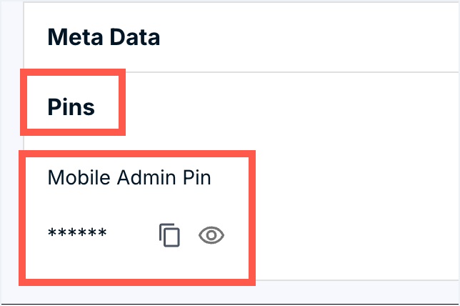Image resolution: width=460 pixels, height=306 pixels.
Task: Collapse the Meta Data panel
Action: [x=104, y=37]
